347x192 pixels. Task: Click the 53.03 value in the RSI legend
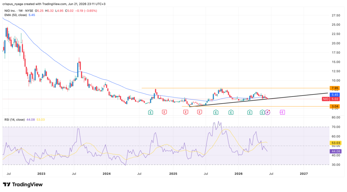41,120
